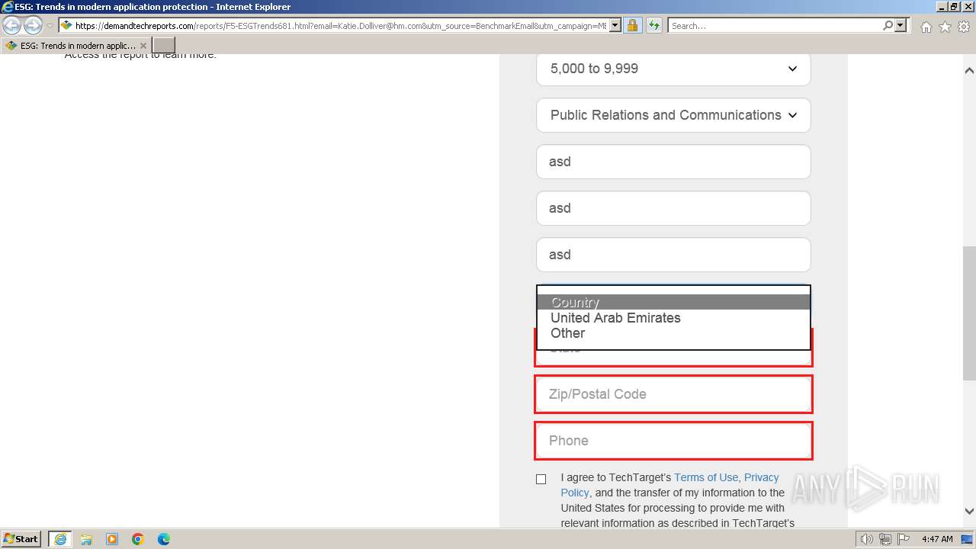Close the ESG Trends tab

point(143,46)
